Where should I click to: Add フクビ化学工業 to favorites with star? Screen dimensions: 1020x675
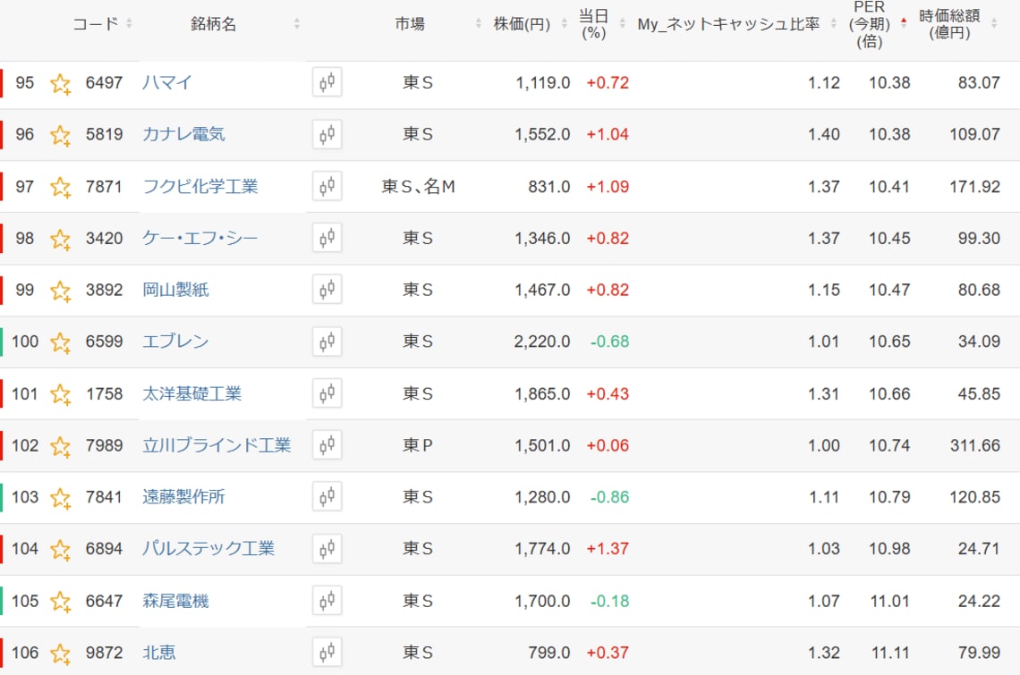click(60, 187)
